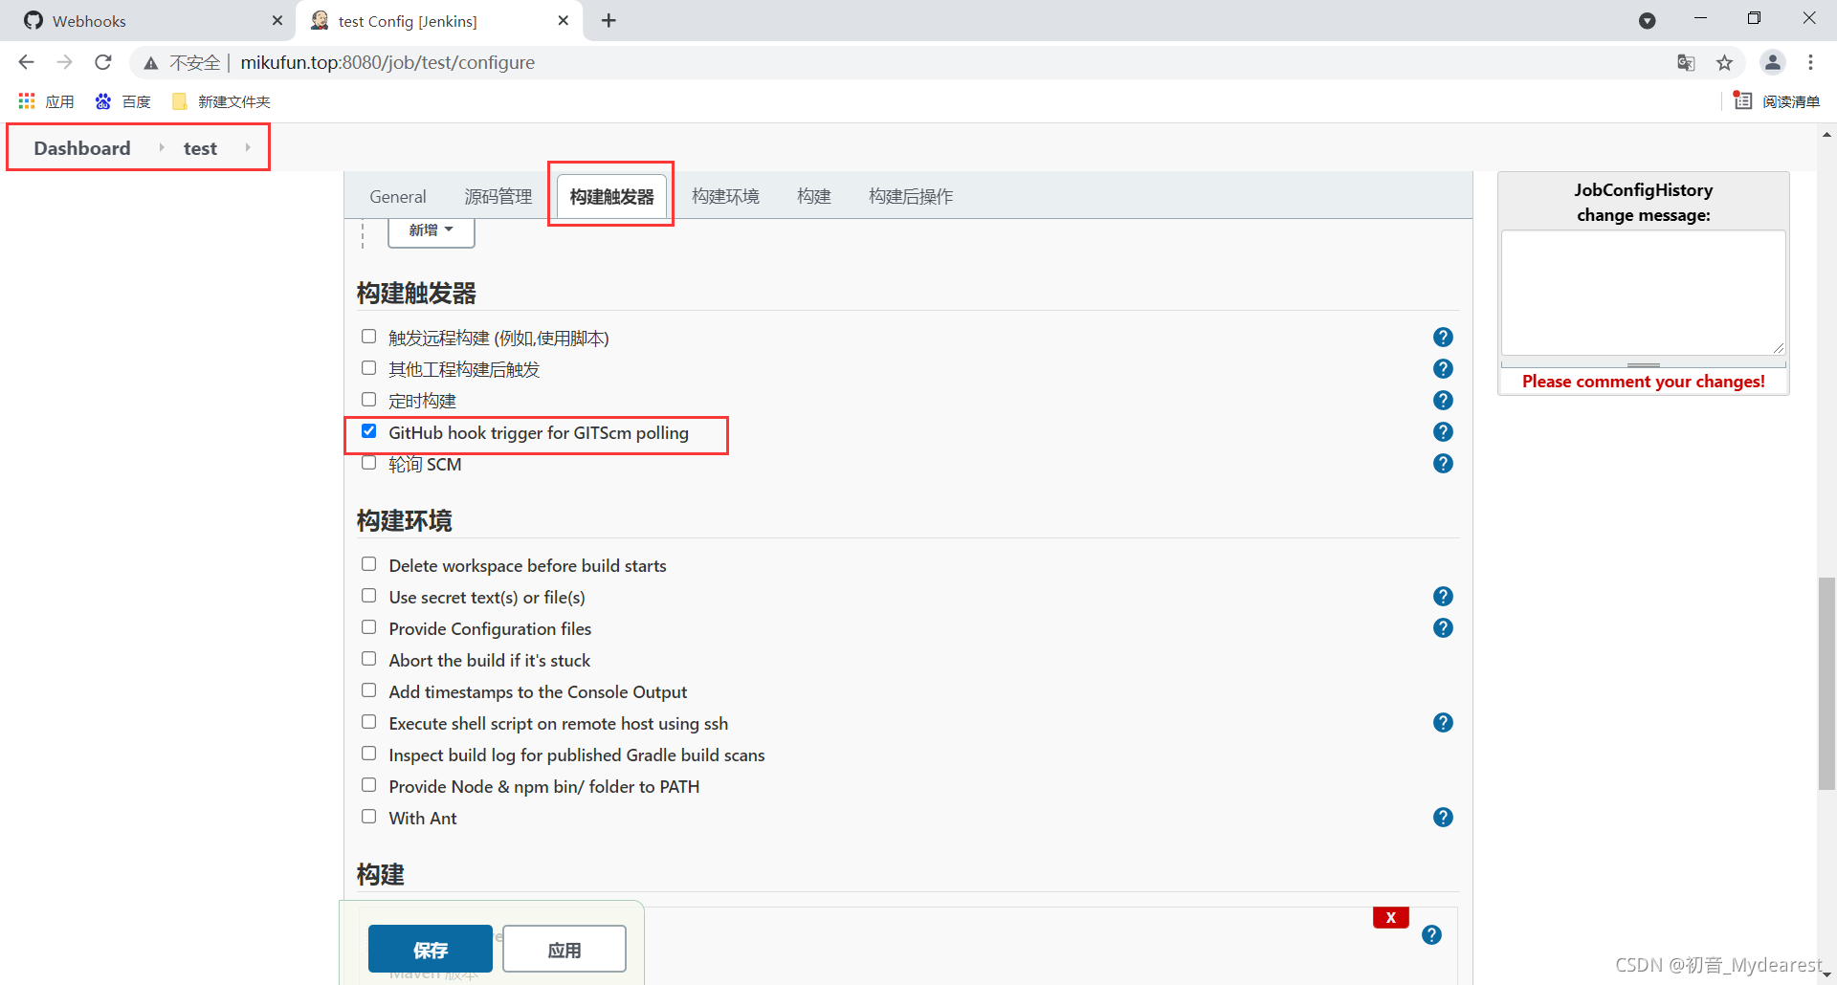
Task: Open test job breadcrumb link
Action: (201, 148)
